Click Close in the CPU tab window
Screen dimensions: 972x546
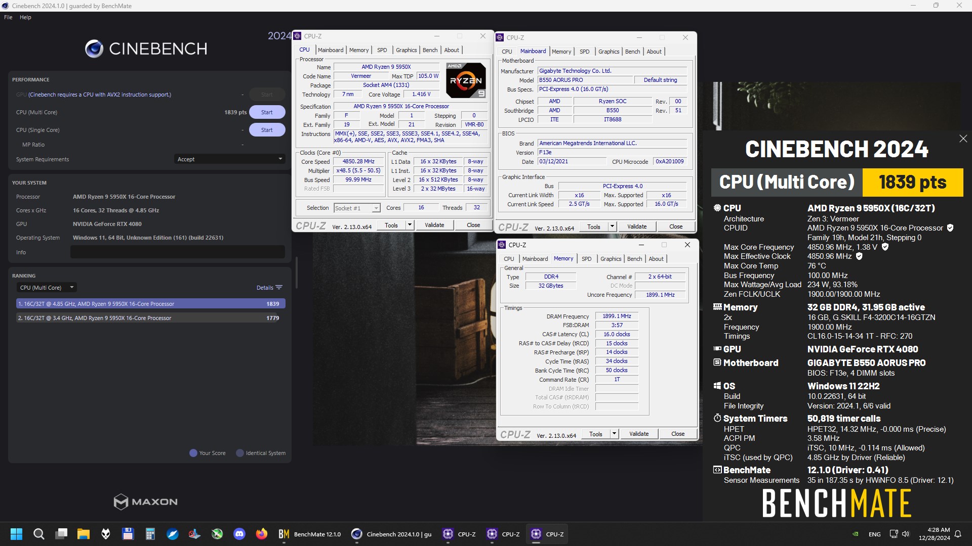473,225
